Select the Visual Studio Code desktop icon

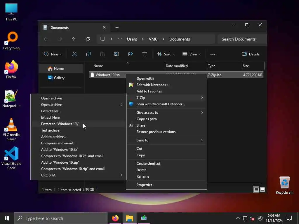[x=11, y=158]
